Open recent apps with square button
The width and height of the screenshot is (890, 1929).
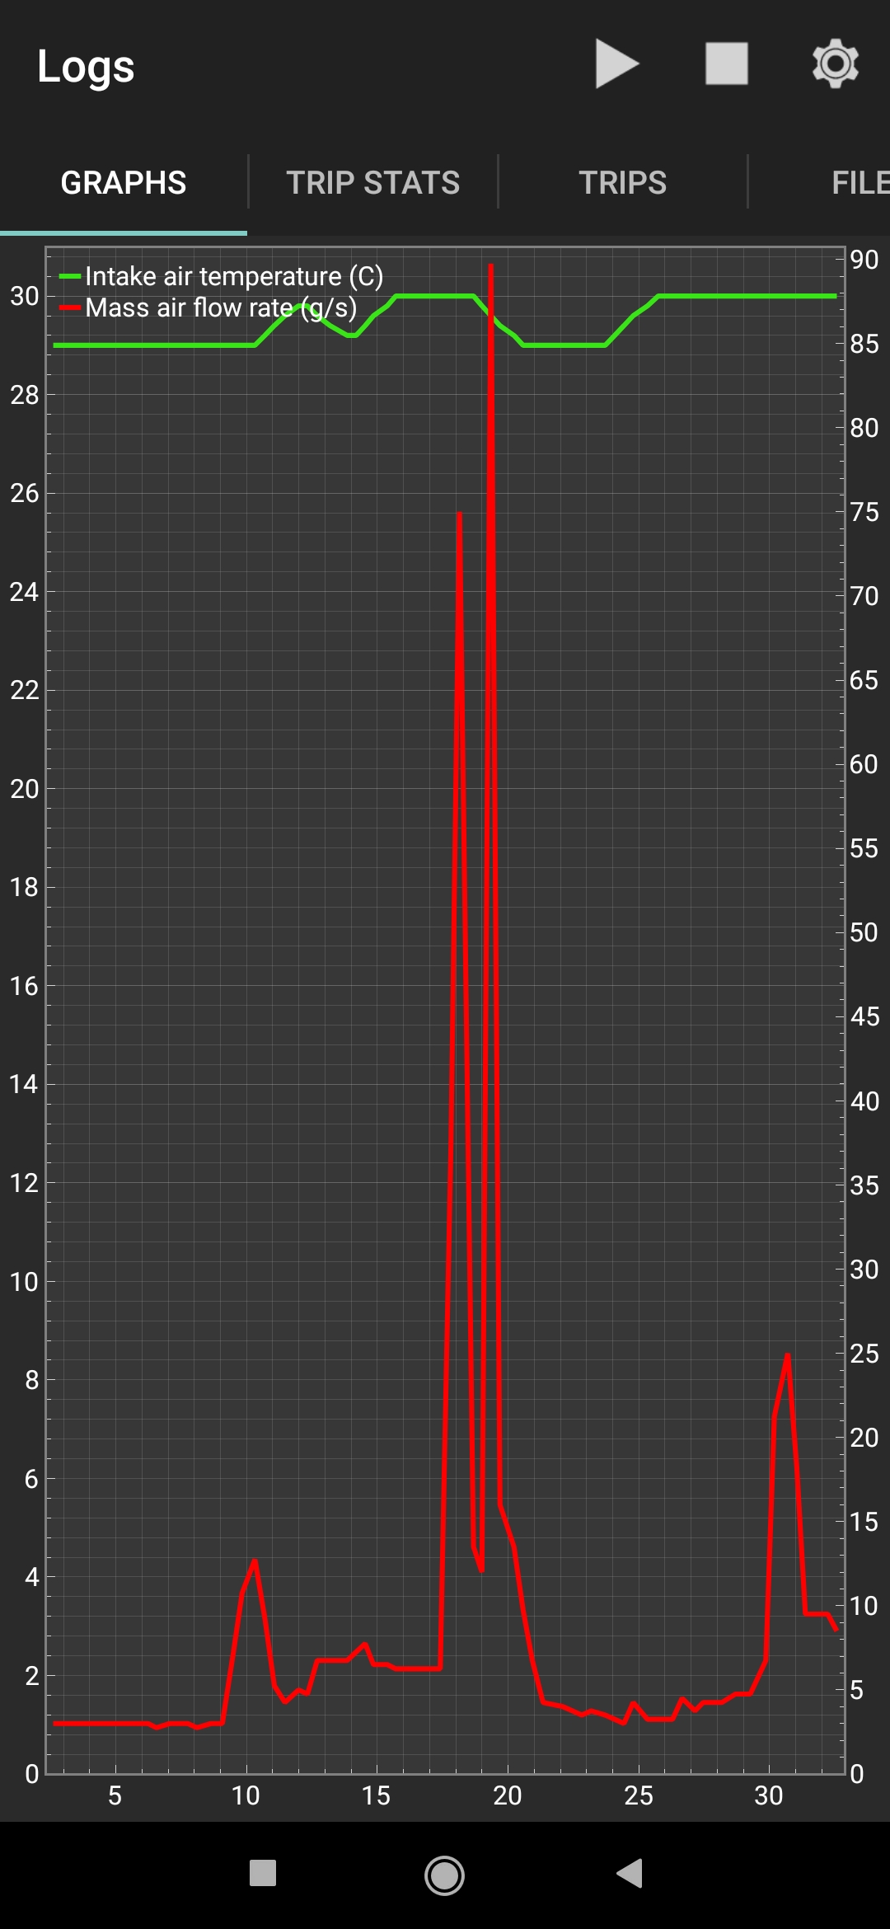pos(263,1873)
